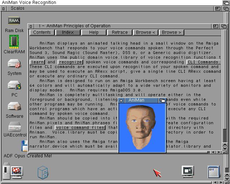
Task: Click the Scalos window scroll right arrow
Action: point(221,183)
